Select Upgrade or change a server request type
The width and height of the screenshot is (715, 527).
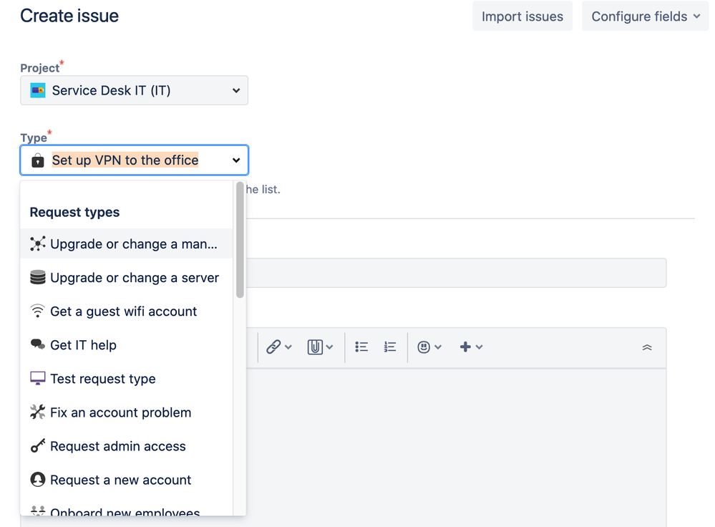126,277
